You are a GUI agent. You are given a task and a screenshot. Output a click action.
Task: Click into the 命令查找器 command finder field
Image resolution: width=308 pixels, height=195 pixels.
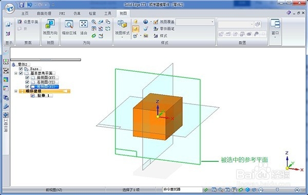pyautogui.click(x=182, y=189)
